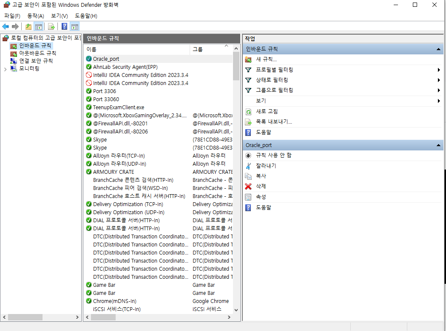
Task: Select Chrome(mDNS-In) rule
Action: coord(115,301)
